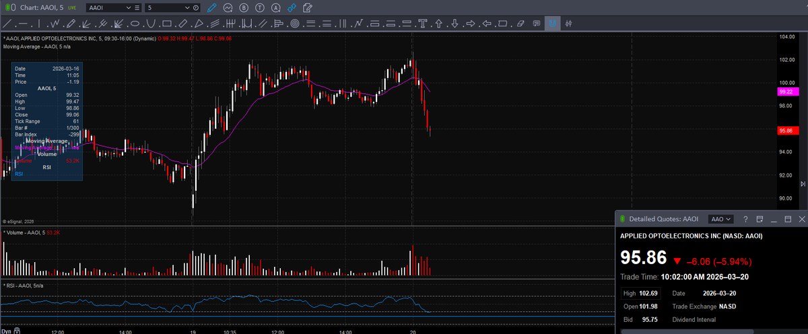Viewport: 808px width, 334px height.
Task: Click the -6.06 (-5.94%) change value
Action: (718, 261)
